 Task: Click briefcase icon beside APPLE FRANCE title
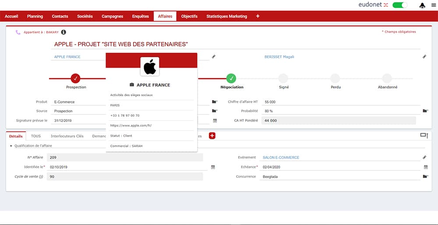pos(132,85)
